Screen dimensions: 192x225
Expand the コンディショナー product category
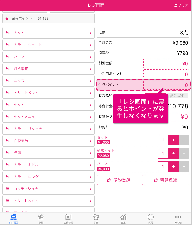(49, 189)
